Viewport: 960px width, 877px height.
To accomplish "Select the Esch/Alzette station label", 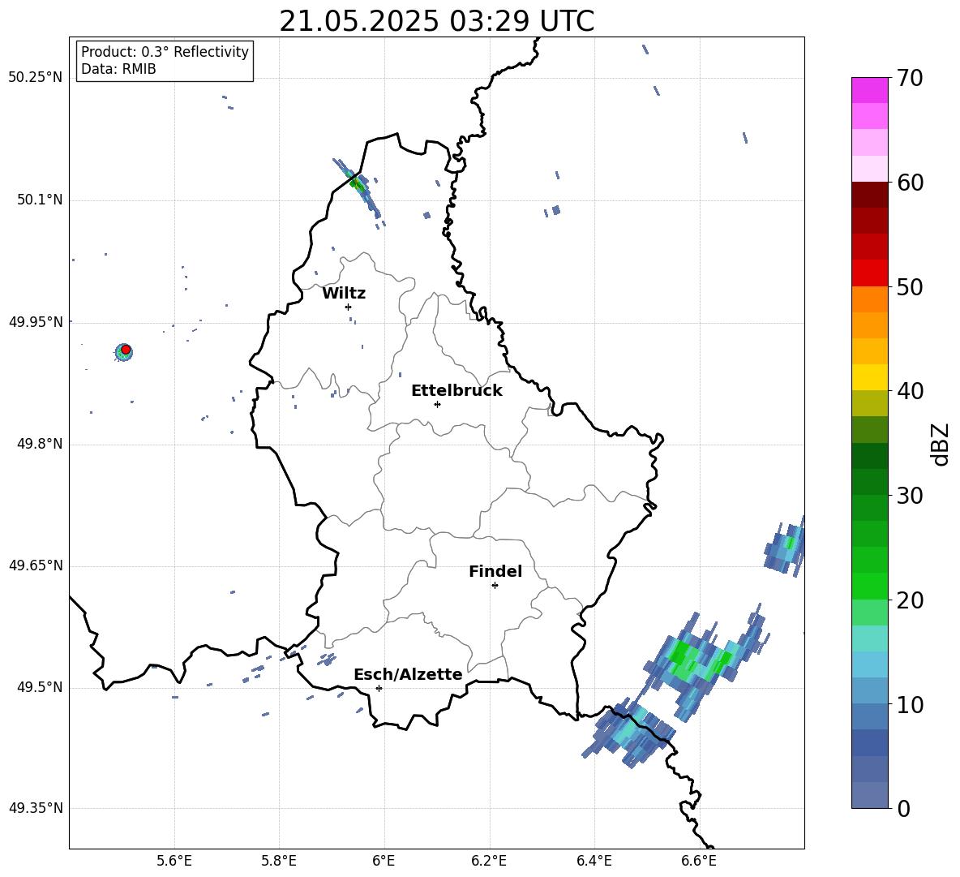I will click(408, 675).
